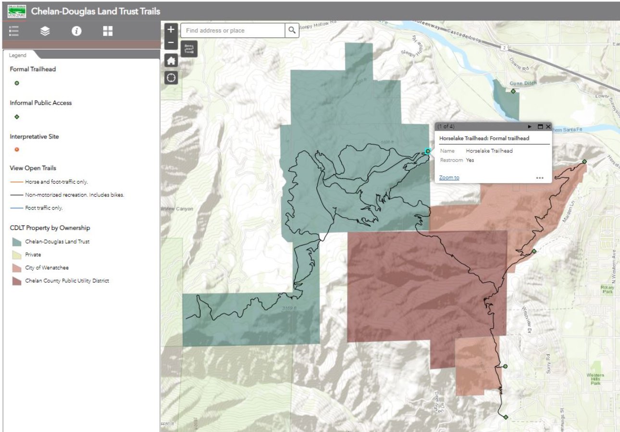Open the popup's three-dot actions menu
This screenshot has width=620, height=432.
(x=540, y=178)
